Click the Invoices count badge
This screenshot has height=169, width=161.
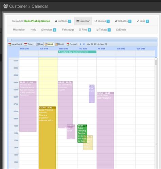click(x=55, y=30)
